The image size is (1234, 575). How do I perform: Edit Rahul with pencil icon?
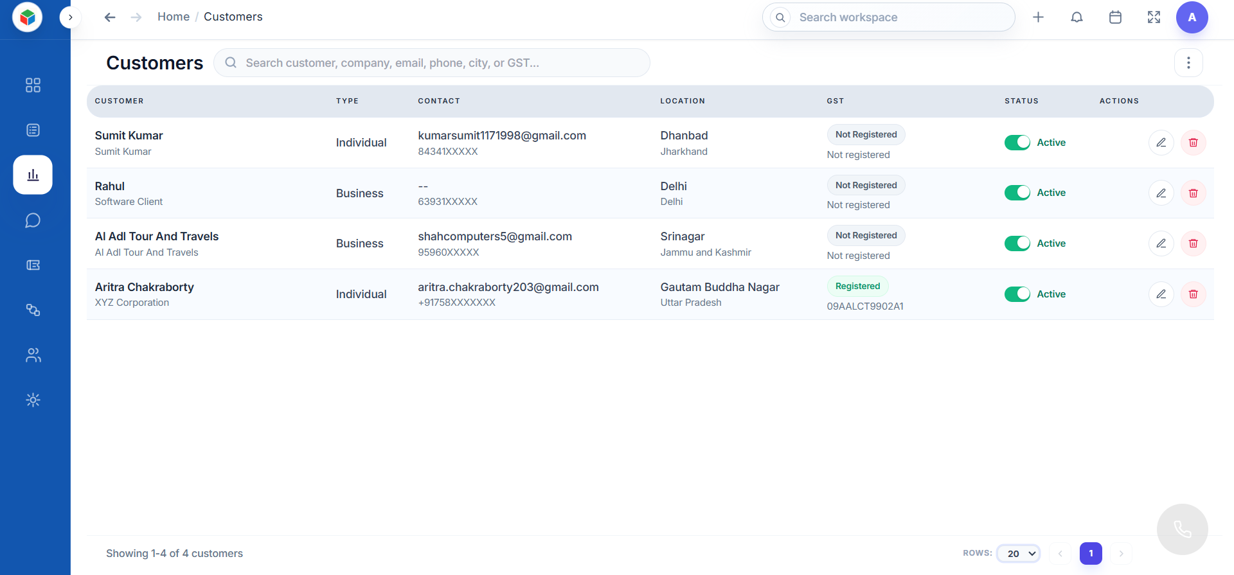[x=1161, y=193]
